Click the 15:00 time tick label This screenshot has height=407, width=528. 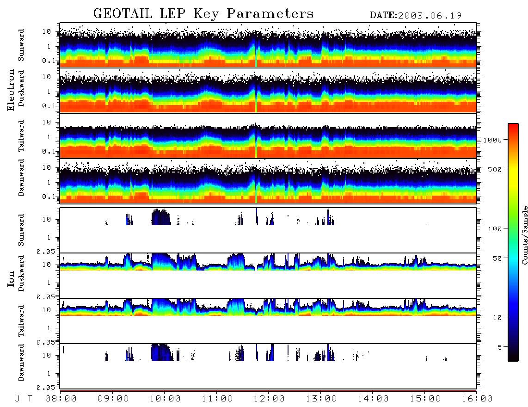pos(425,399)
